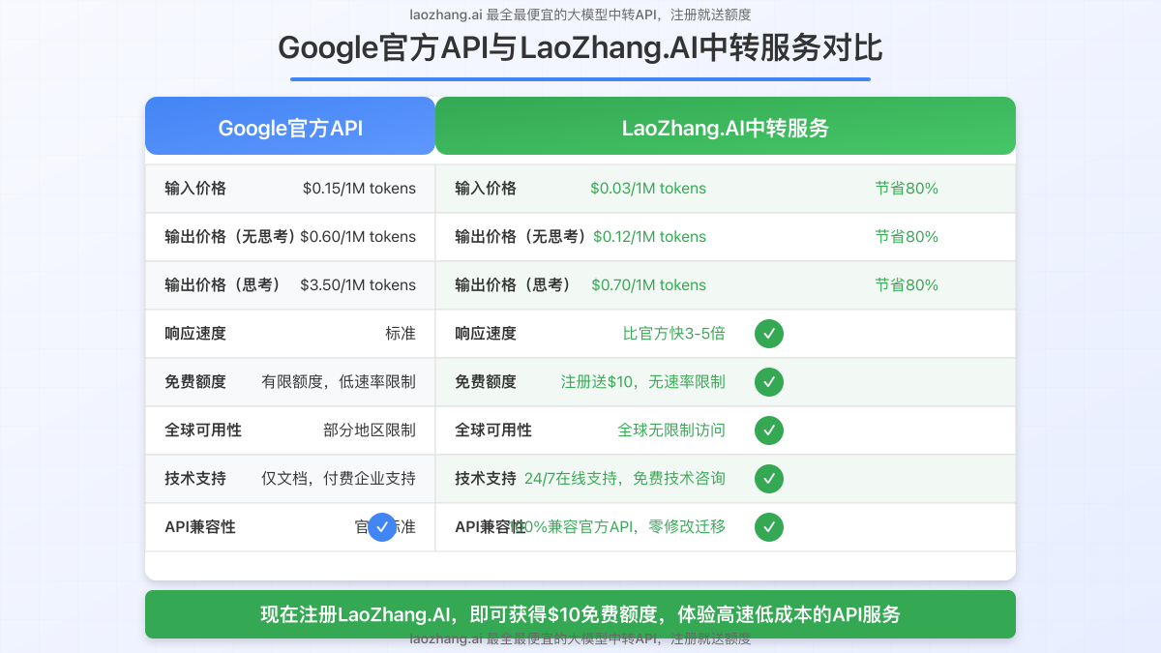Click LaoZhang price $0.12/1M tokens
The image size is (1161, 653).
click(650, 237)
